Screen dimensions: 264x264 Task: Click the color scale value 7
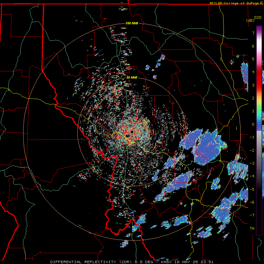[253, 33]
